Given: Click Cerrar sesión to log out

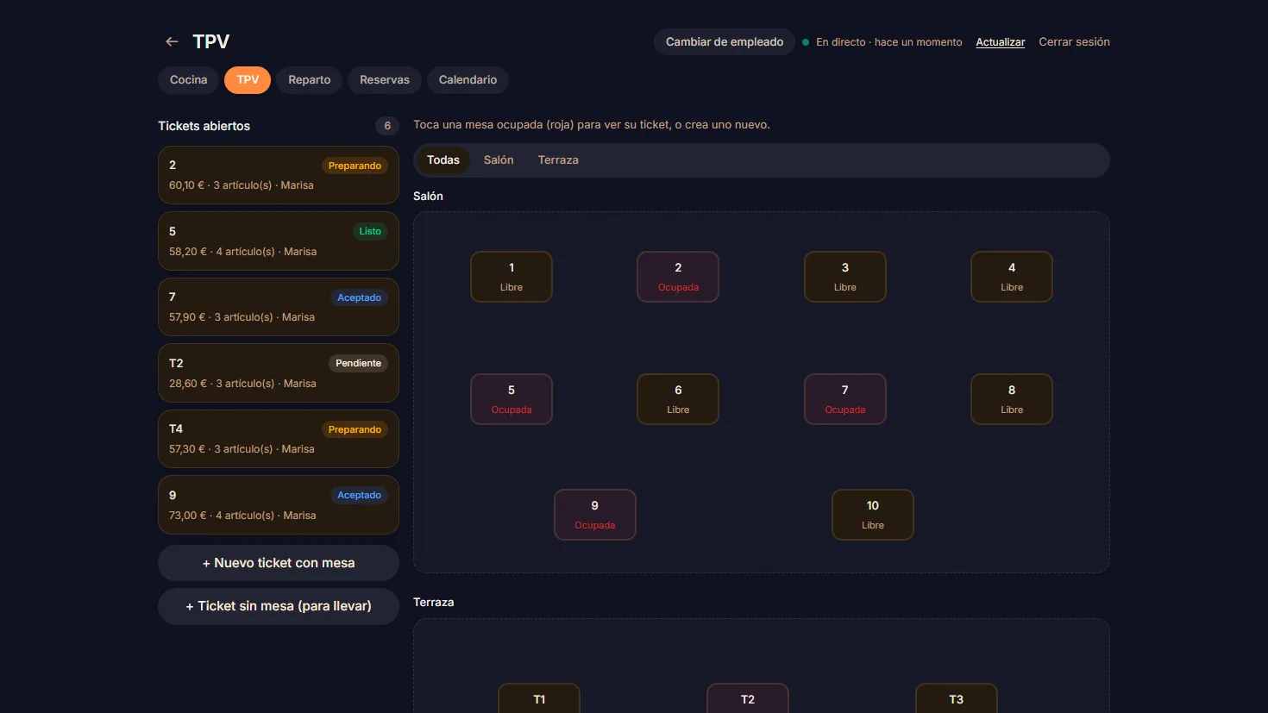Looking at the screenshot, I should coord(1074,41).
